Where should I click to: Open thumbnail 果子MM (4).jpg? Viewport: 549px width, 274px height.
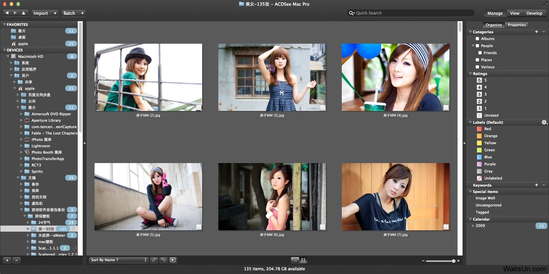[x=396, y=77]
